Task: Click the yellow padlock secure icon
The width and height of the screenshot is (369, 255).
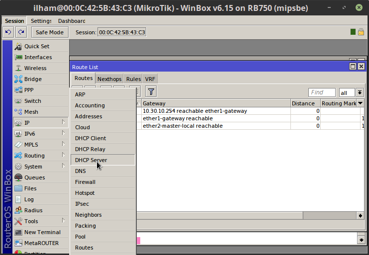Action: pos(361,32)
